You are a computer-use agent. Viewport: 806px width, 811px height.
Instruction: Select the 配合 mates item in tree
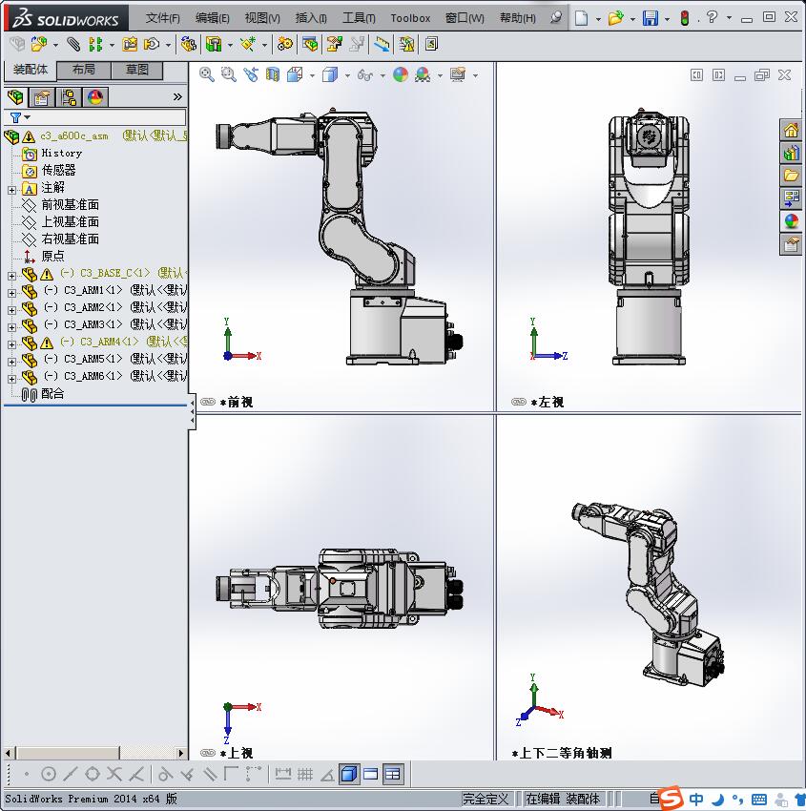(52, 393)
